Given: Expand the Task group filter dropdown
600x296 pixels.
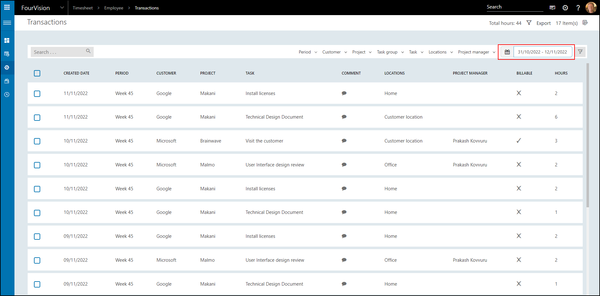Looking at the screenshot, I should (x=390, y=52).
